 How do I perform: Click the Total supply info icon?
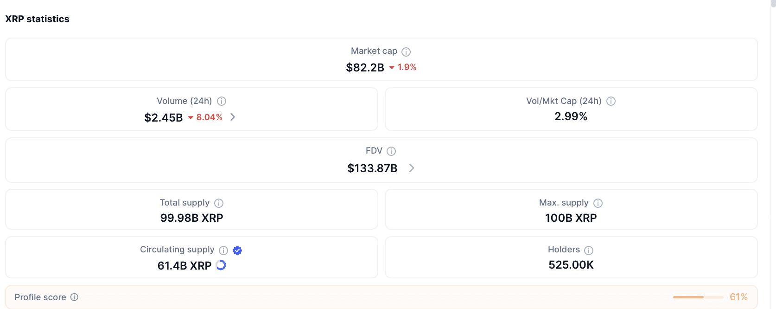point(219,203)
